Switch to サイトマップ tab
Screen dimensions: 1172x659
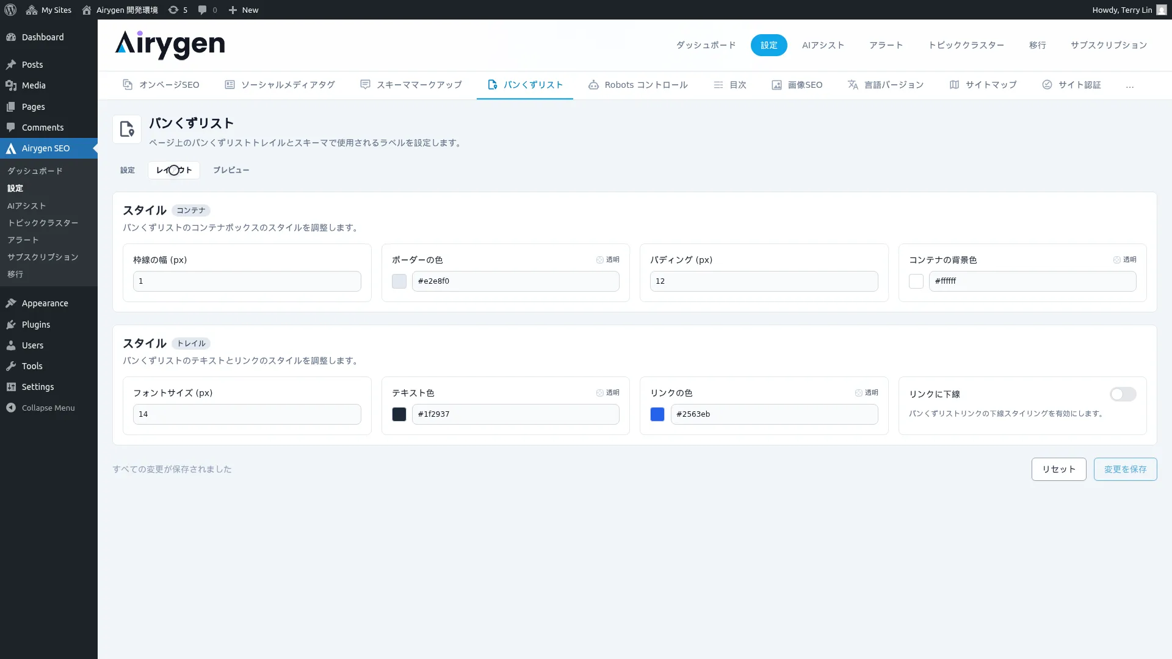983,85
